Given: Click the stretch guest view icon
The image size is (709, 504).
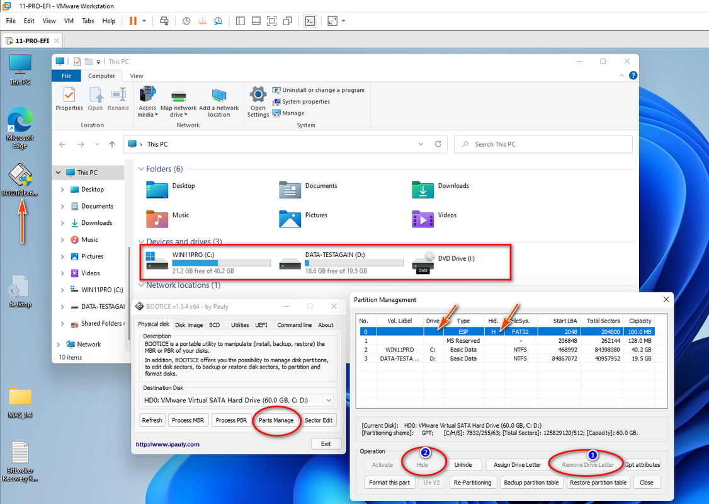Looking at the screenshot, I should [x=332, y=21].
